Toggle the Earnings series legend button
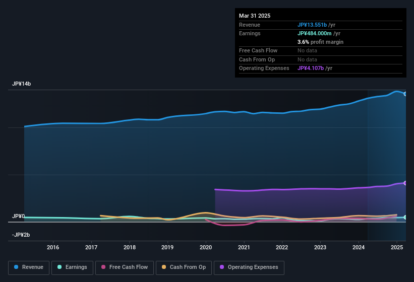Screen dimensions: 414x282 pos(72,267)
